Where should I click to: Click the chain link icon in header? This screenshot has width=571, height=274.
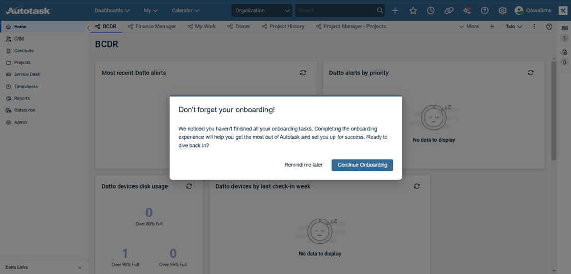point(449,11)
